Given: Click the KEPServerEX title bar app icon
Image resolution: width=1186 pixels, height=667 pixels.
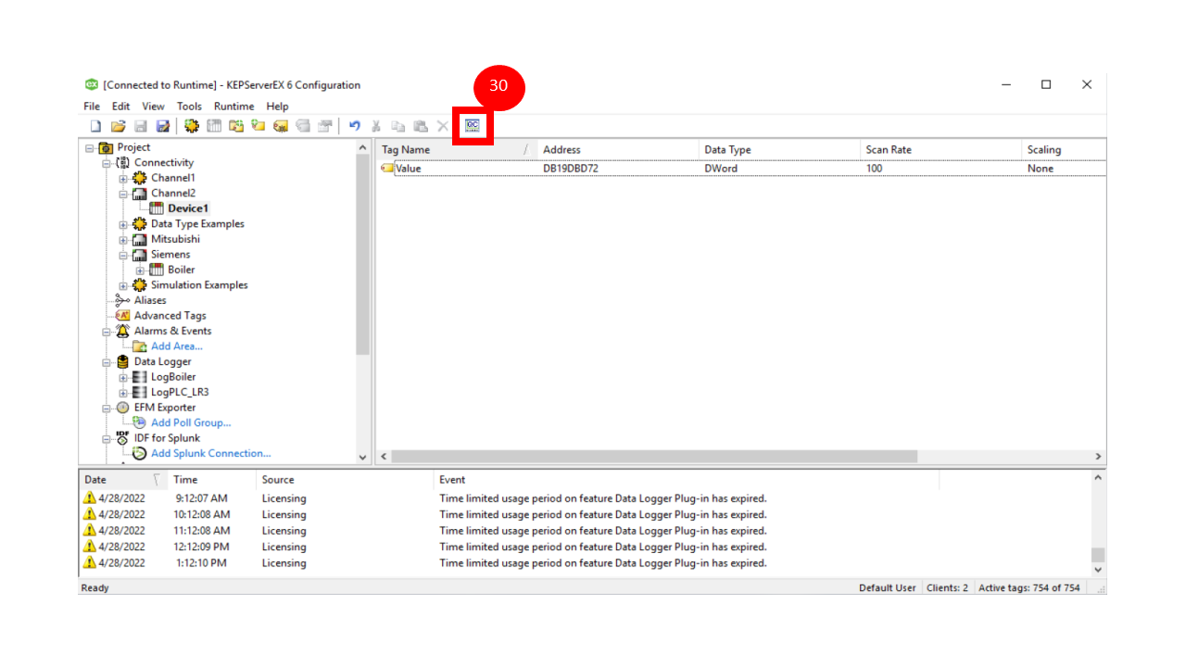Looking at the screenshot, I should point(92,85).
